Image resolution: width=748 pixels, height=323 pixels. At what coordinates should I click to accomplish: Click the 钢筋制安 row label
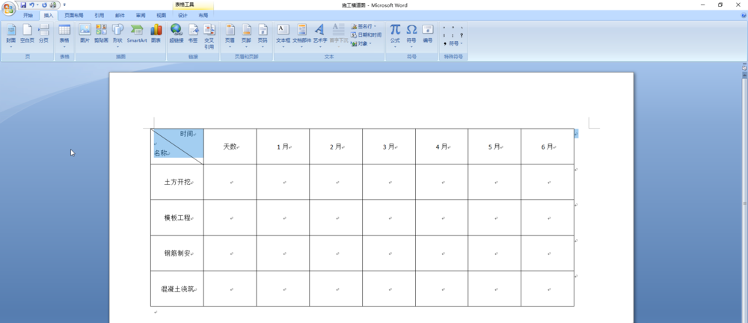177,253
